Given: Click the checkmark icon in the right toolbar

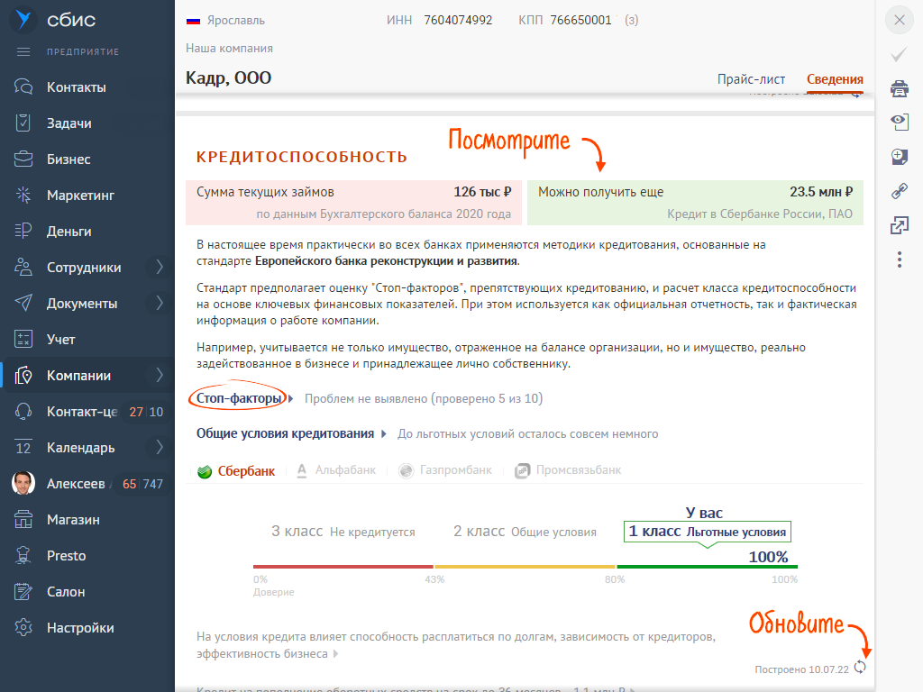Looking at the screenshot, I should coord(900,55).
